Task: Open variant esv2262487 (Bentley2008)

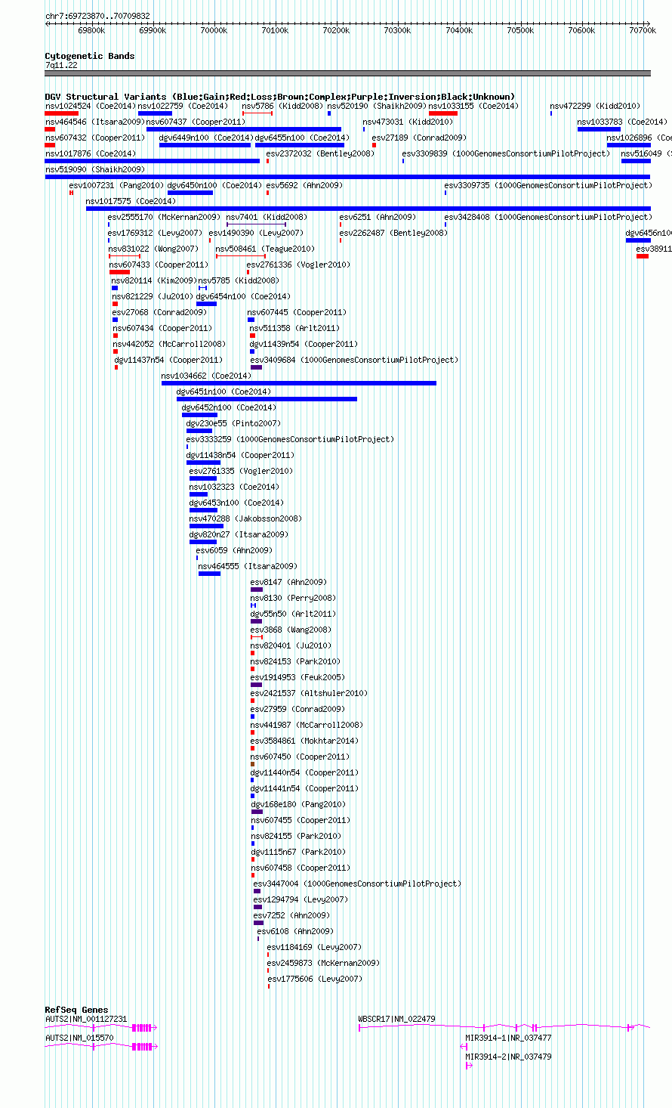Action: coord(393,233)
